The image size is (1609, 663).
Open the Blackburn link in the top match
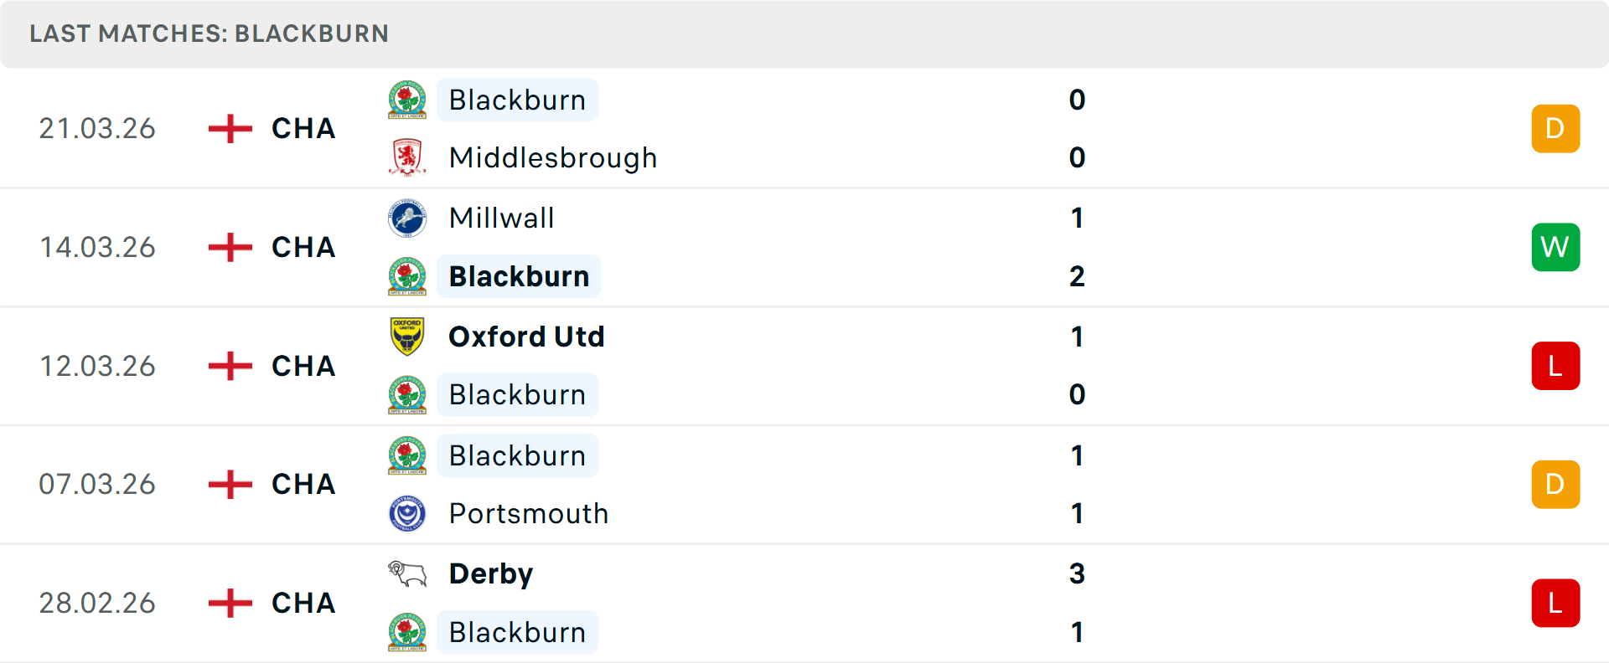tap(517, 100)
